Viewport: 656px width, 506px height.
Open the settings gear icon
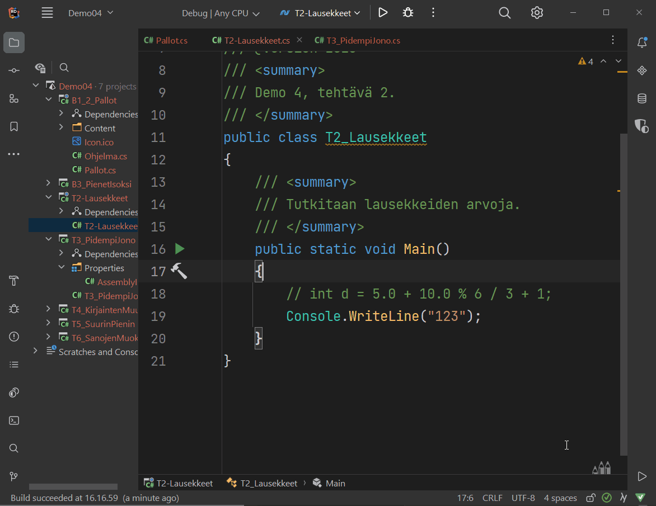[x=537, y=13]
